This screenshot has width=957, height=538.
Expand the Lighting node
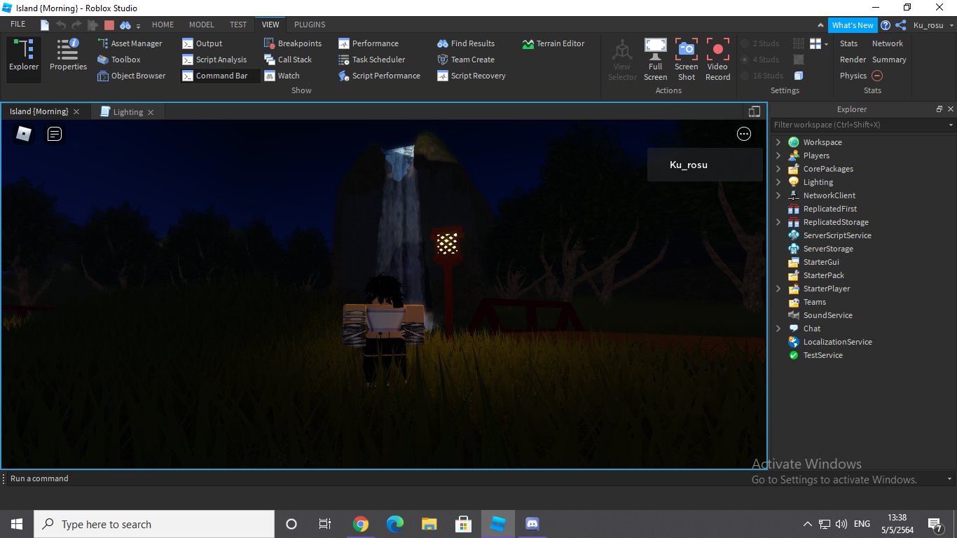[x=778, y=182]
